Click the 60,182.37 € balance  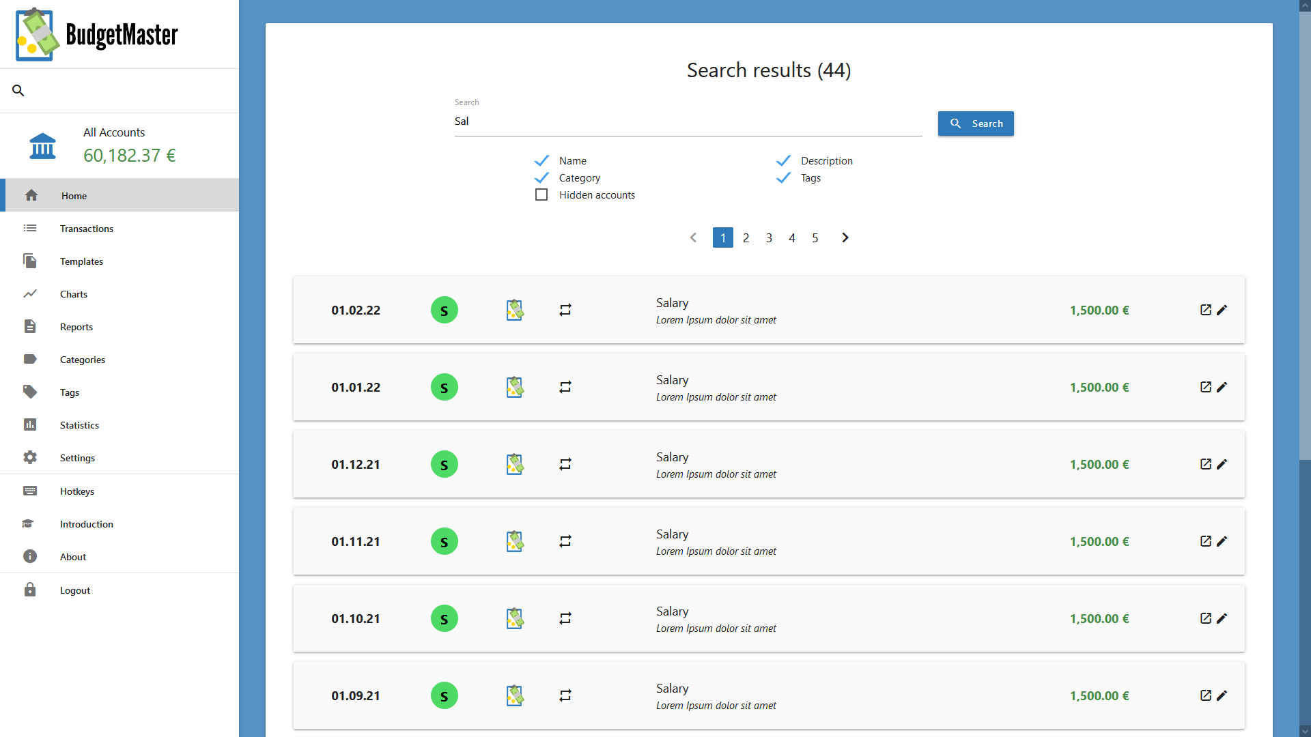130,156
